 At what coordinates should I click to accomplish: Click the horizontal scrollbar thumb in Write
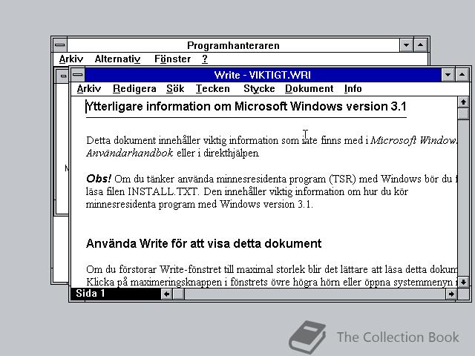[x=178, y=294]
